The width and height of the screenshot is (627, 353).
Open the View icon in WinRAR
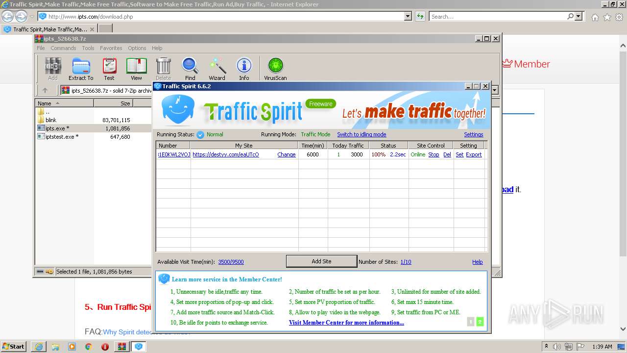[136, 69]
